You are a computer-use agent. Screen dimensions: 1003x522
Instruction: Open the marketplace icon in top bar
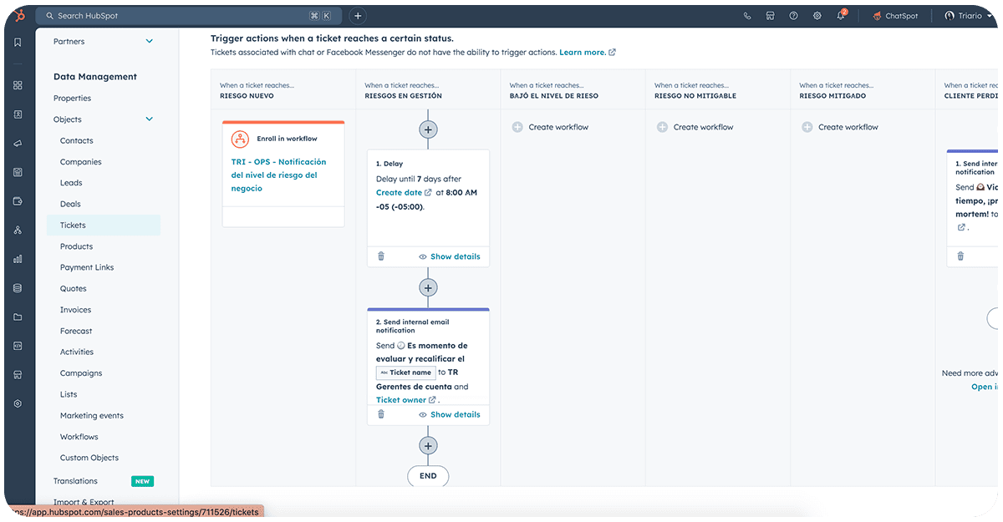click(x=771, y=16)
